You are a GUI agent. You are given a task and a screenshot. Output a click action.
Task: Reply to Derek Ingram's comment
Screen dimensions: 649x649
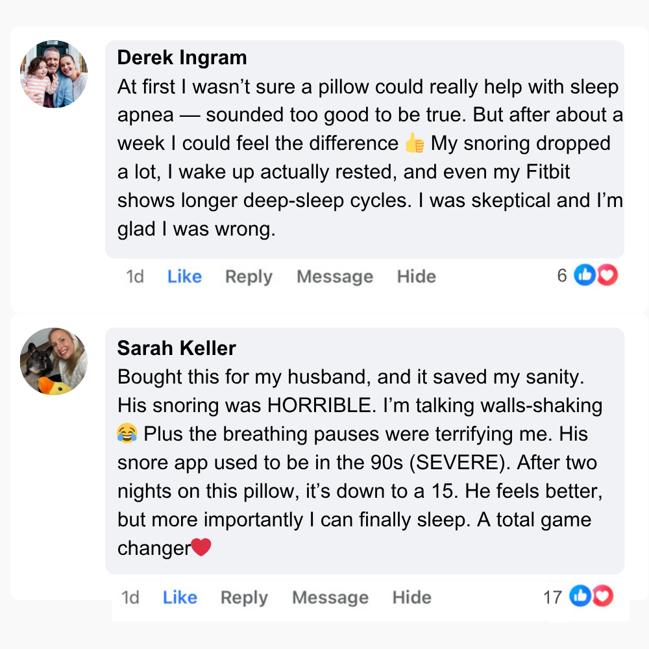coord(249,276)
